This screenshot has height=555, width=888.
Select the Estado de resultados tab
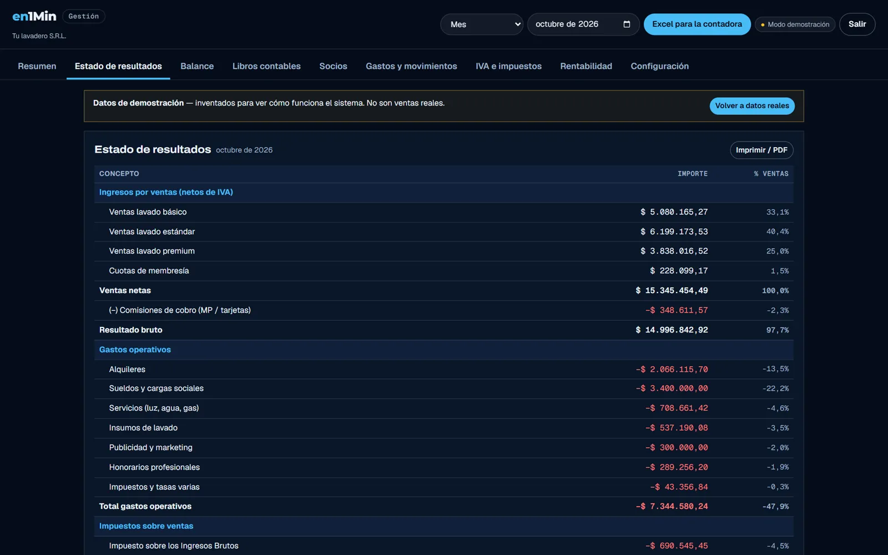point(118,66)
